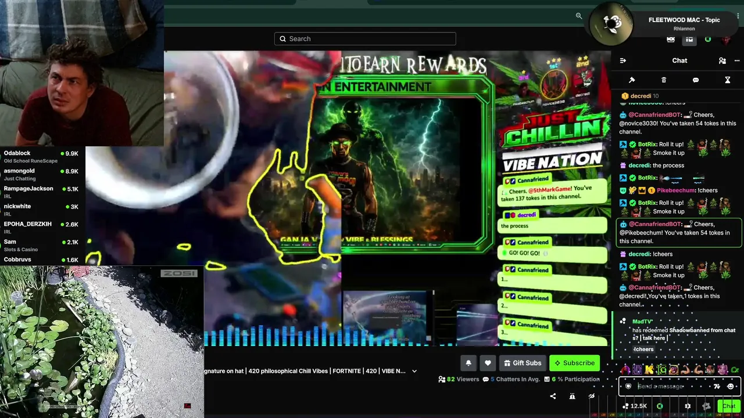The height and width of the screenshot is (418, 744).
Task: Open nickwhite channel in sidebar
Action: 41,210
